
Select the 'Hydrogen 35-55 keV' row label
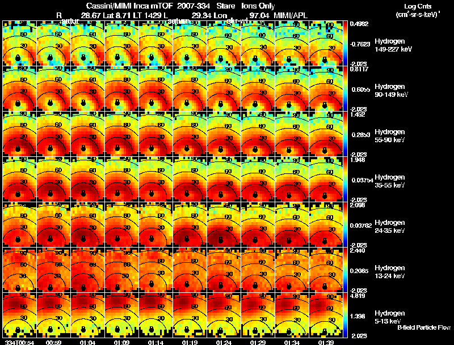pyautogui.click(x=390, y=181)
